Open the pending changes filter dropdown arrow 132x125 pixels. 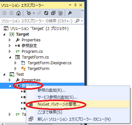tap(34, 13)
